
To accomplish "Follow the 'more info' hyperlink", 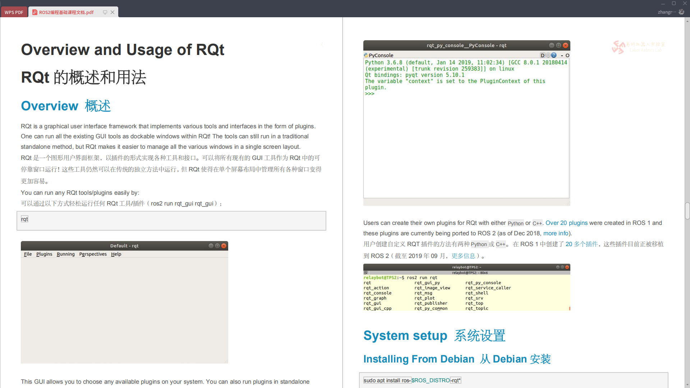I will click(556, 233).
